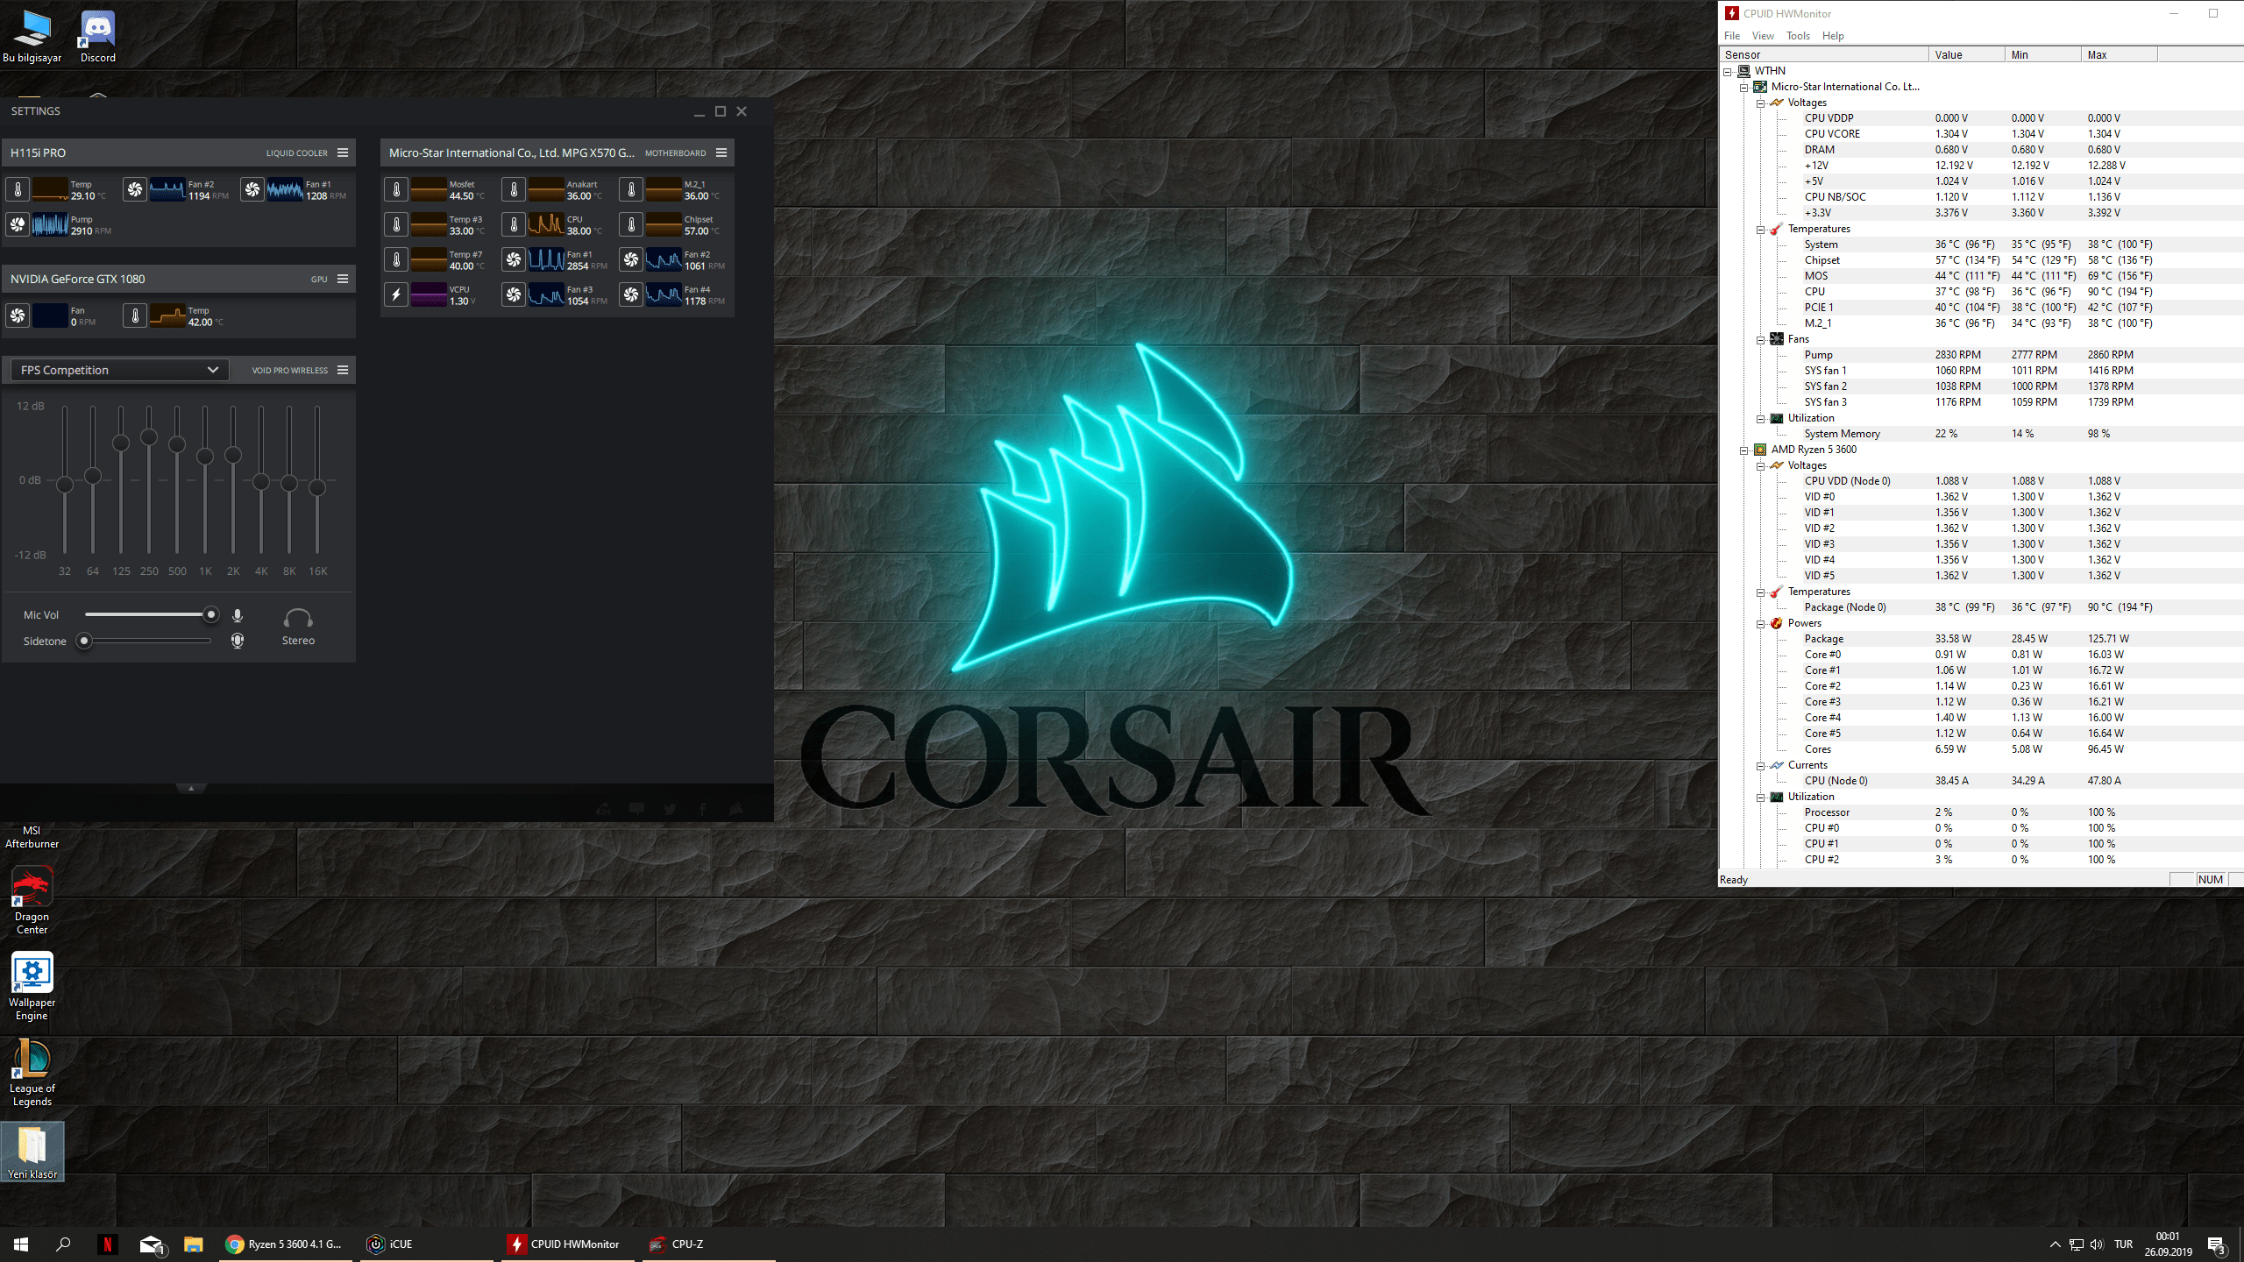Click the Chipset temperature thermometer icon

[631, 225]
